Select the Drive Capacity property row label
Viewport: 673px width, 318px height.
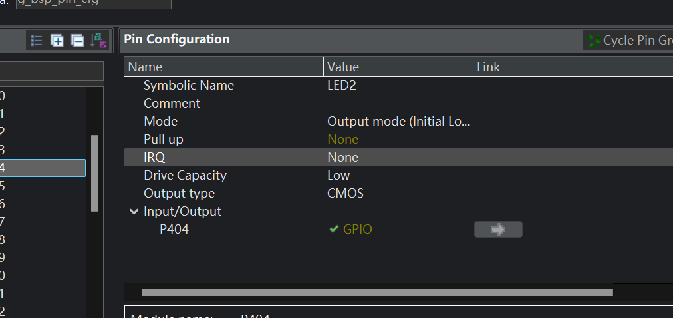pyautogui.click(x=185, y=176)
